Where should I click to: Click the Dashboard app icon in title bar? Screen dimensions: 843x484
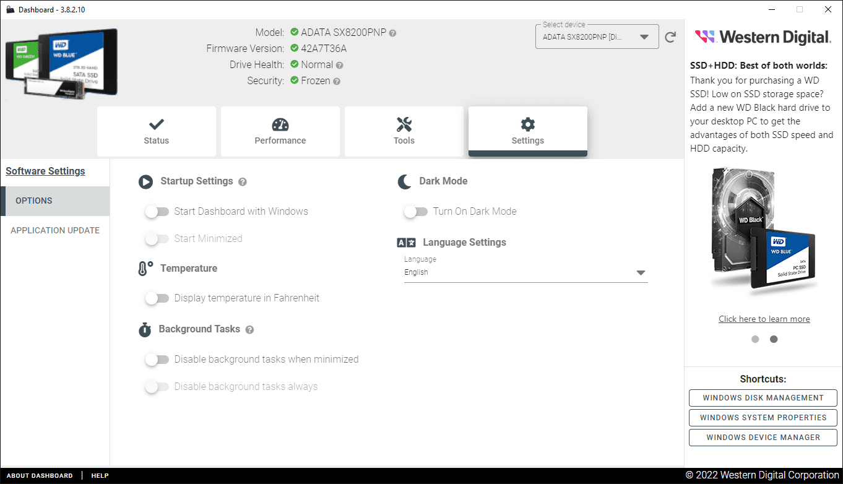(x=11, y=9)
